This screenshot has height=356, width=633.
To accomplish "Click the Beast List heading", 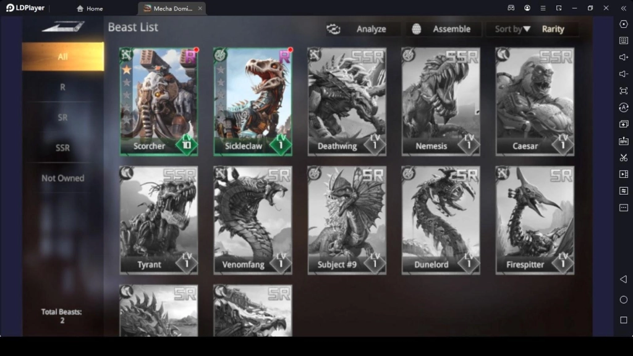I will point(133,27).
